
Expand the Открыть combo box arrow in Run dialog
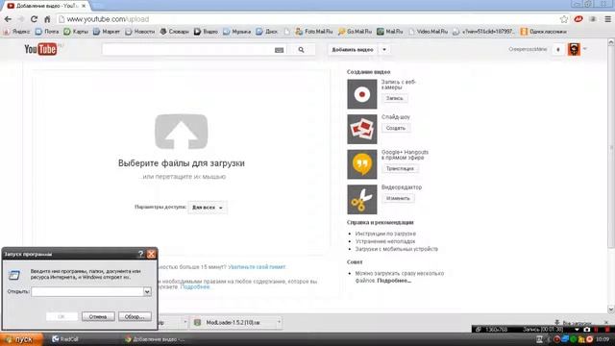(147, 292)
